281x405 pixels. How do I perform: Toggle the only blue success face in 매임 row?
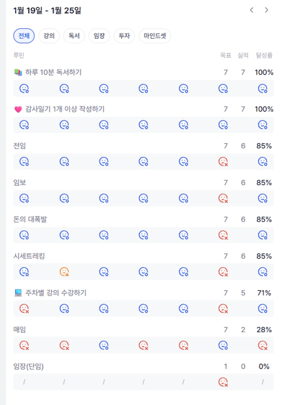tap(223, 345)
